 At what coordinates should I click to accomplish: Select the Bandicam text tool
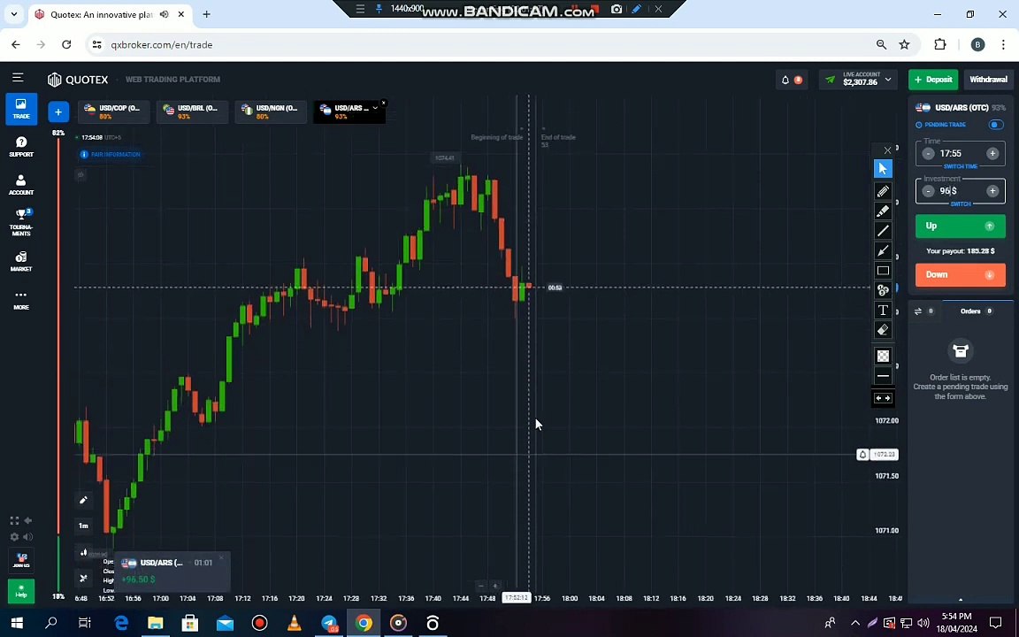coord(883,310)
